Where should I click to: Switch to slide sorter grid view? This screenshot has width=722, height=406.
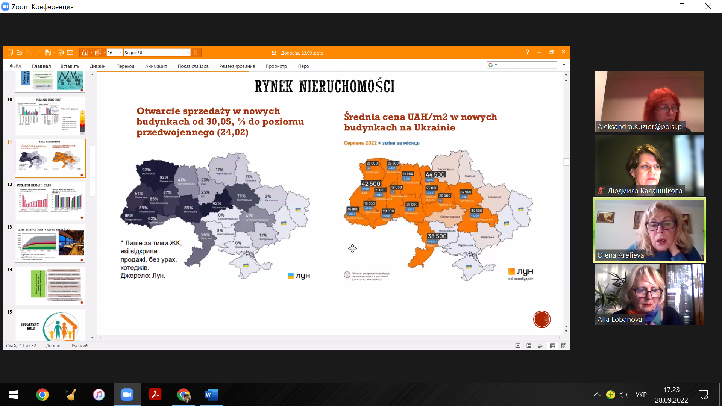click(x=529, y=346)
